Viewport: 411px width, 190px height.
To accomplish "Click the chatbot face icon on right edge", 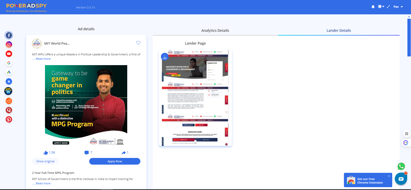I will tap(406, 143).
